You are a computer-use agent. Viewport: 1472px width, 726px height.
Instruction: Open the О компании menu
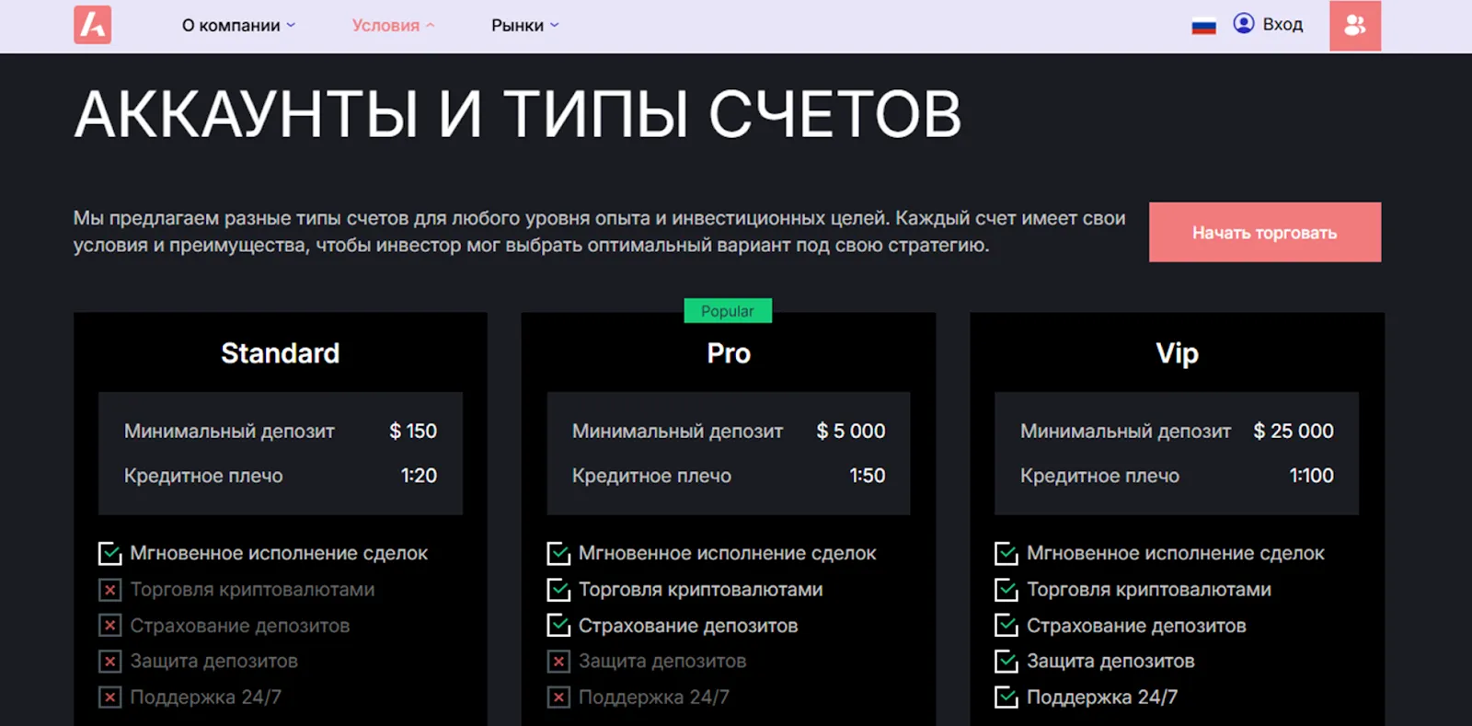click(x=239, y=26)
